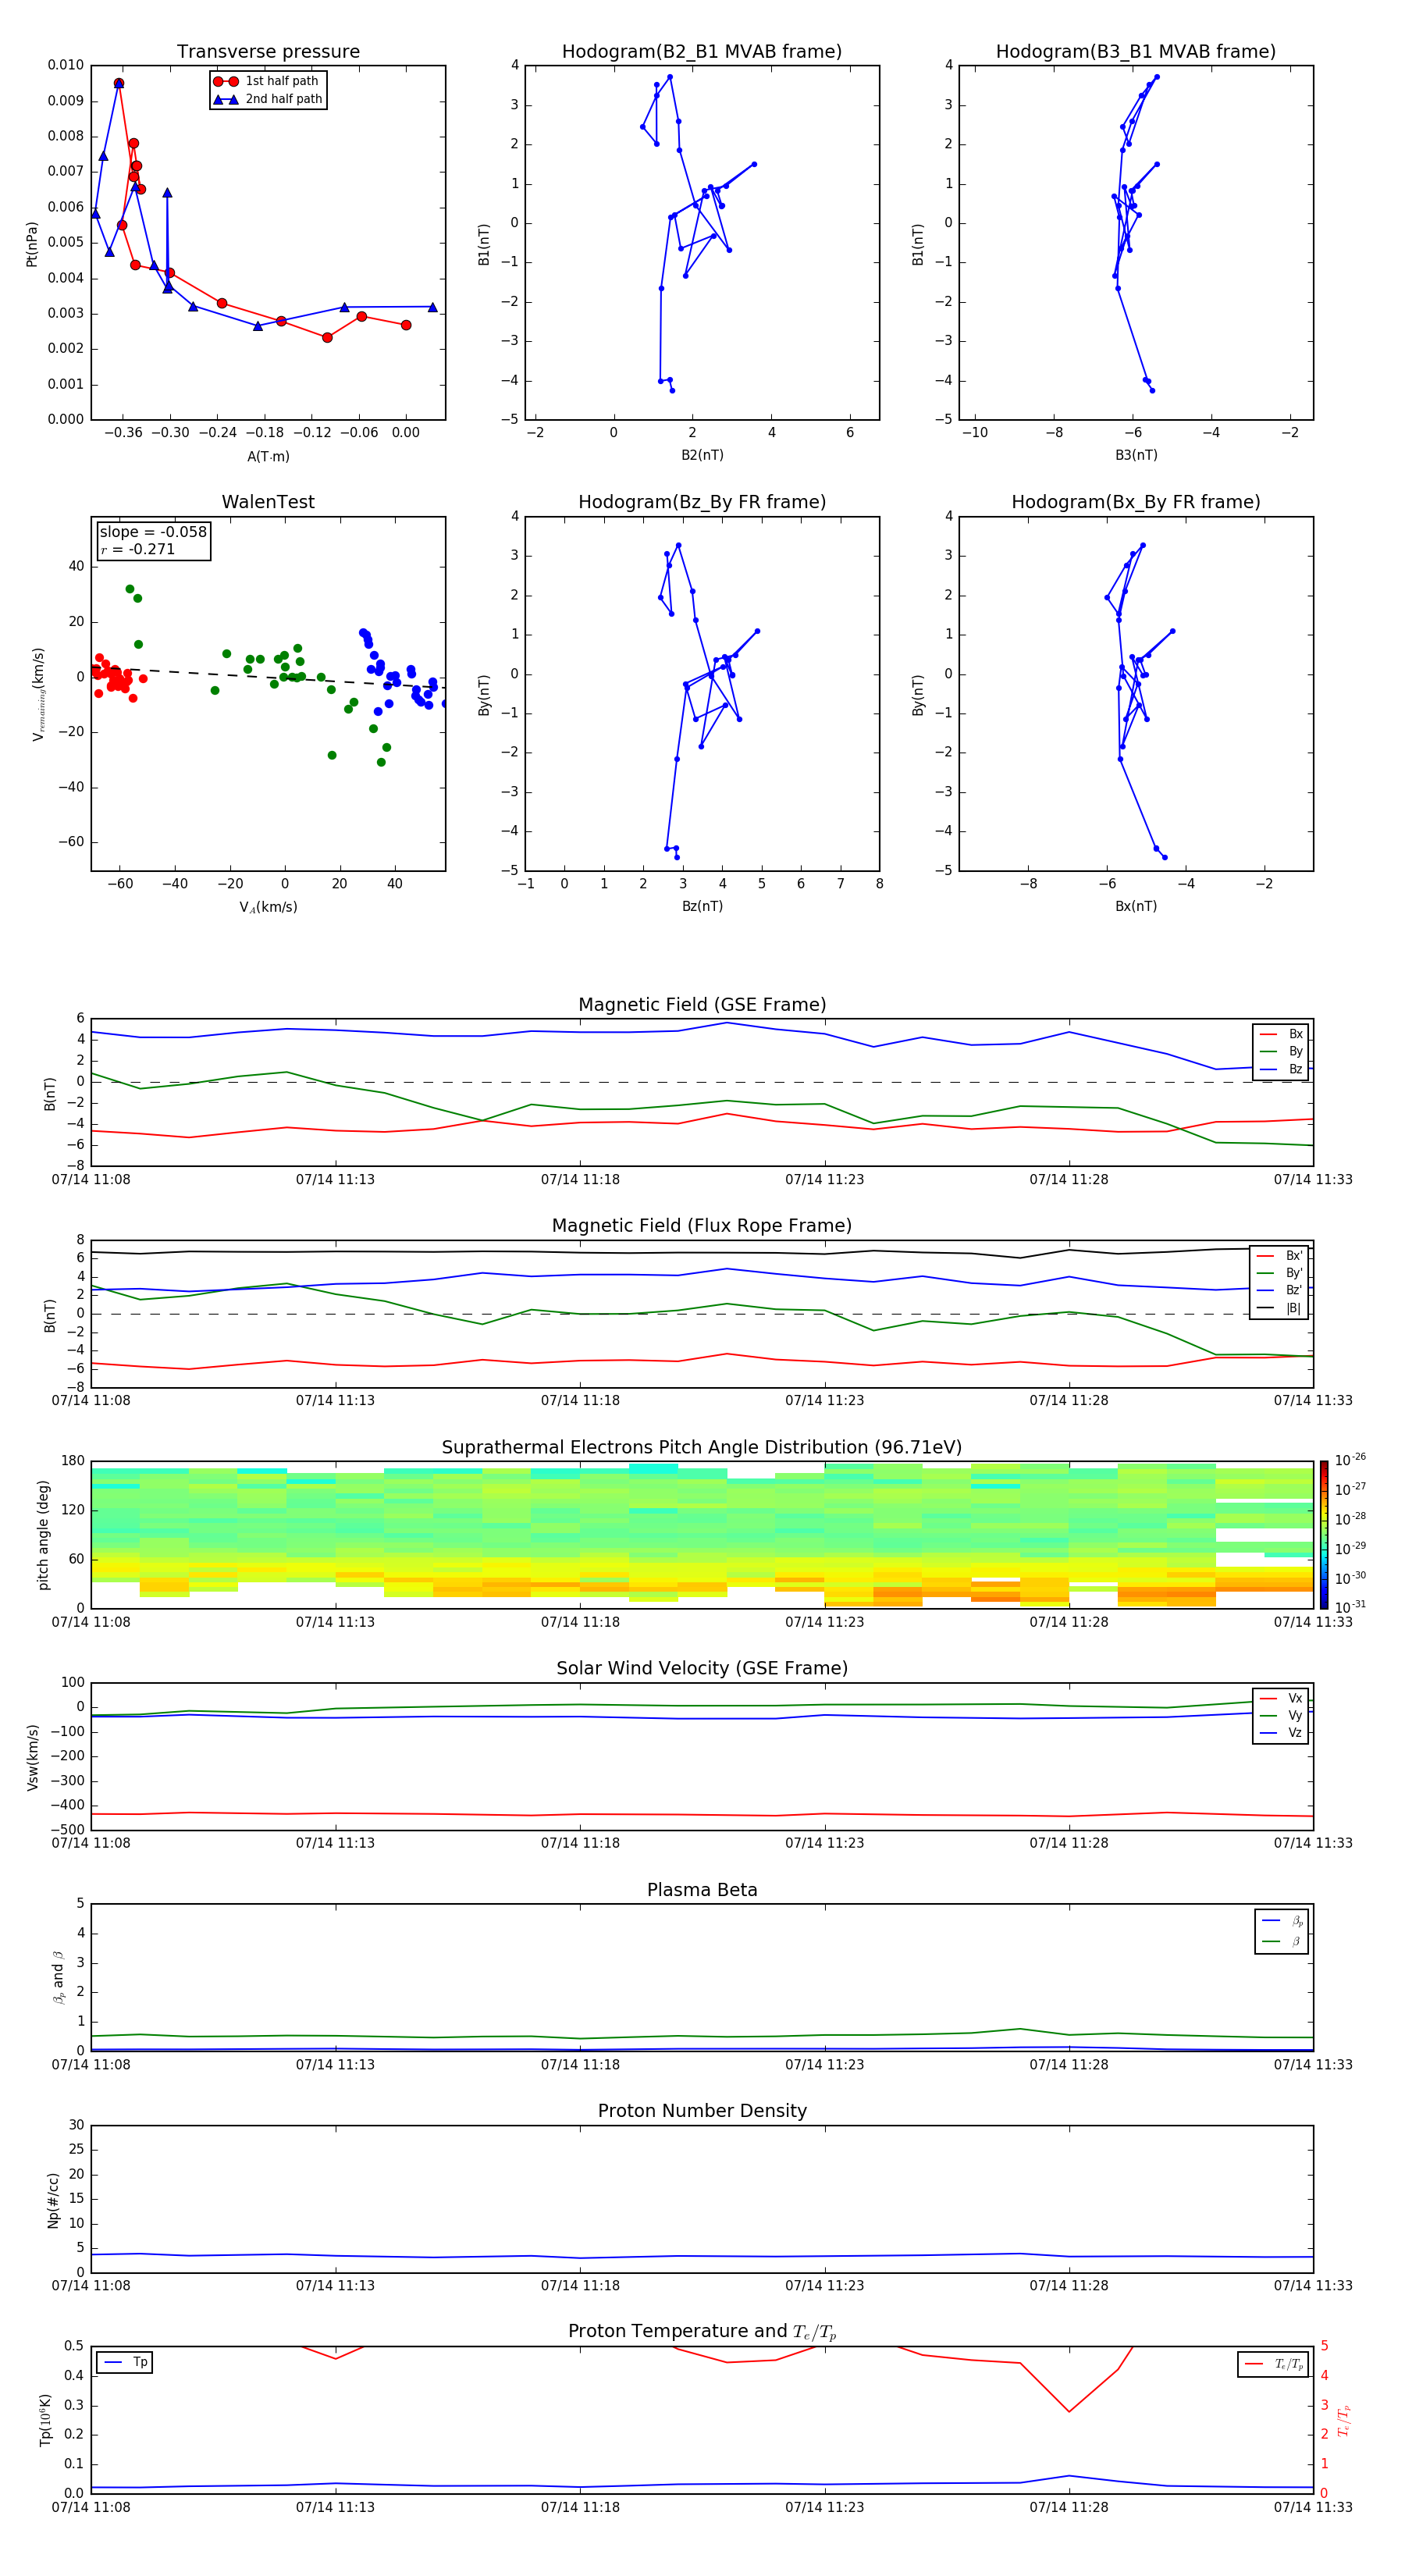
Task: Select "B(nT)" y-label of GSE Frame panel
Action: tap(49, 1094)
